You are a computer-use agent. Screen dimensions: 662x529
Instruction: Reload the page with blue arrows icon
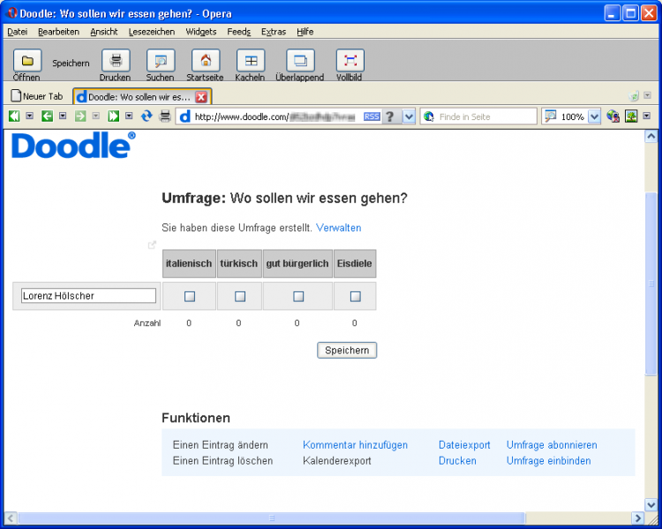pos(147,116)
